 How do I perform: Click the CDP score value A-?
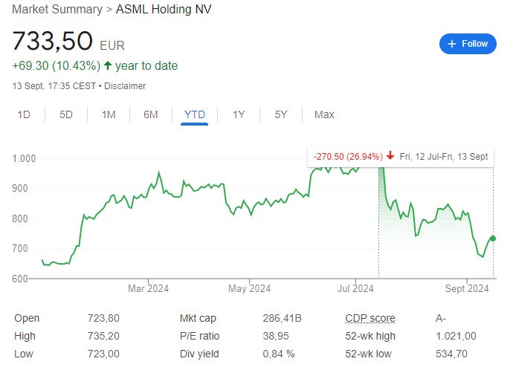click(441, 318)
